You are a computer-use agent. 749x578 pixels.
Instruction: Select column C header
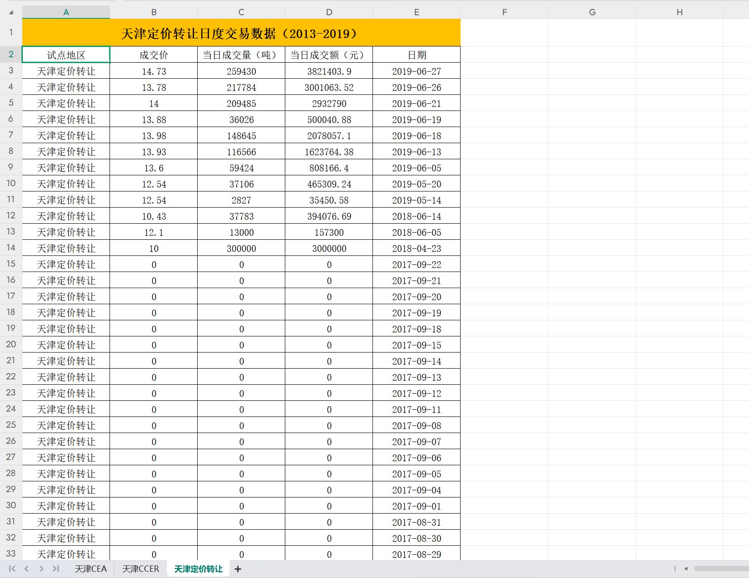(241, 12)
